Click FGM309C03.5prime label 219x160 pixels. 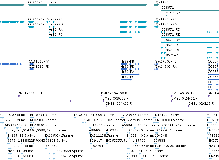point(169,120)
